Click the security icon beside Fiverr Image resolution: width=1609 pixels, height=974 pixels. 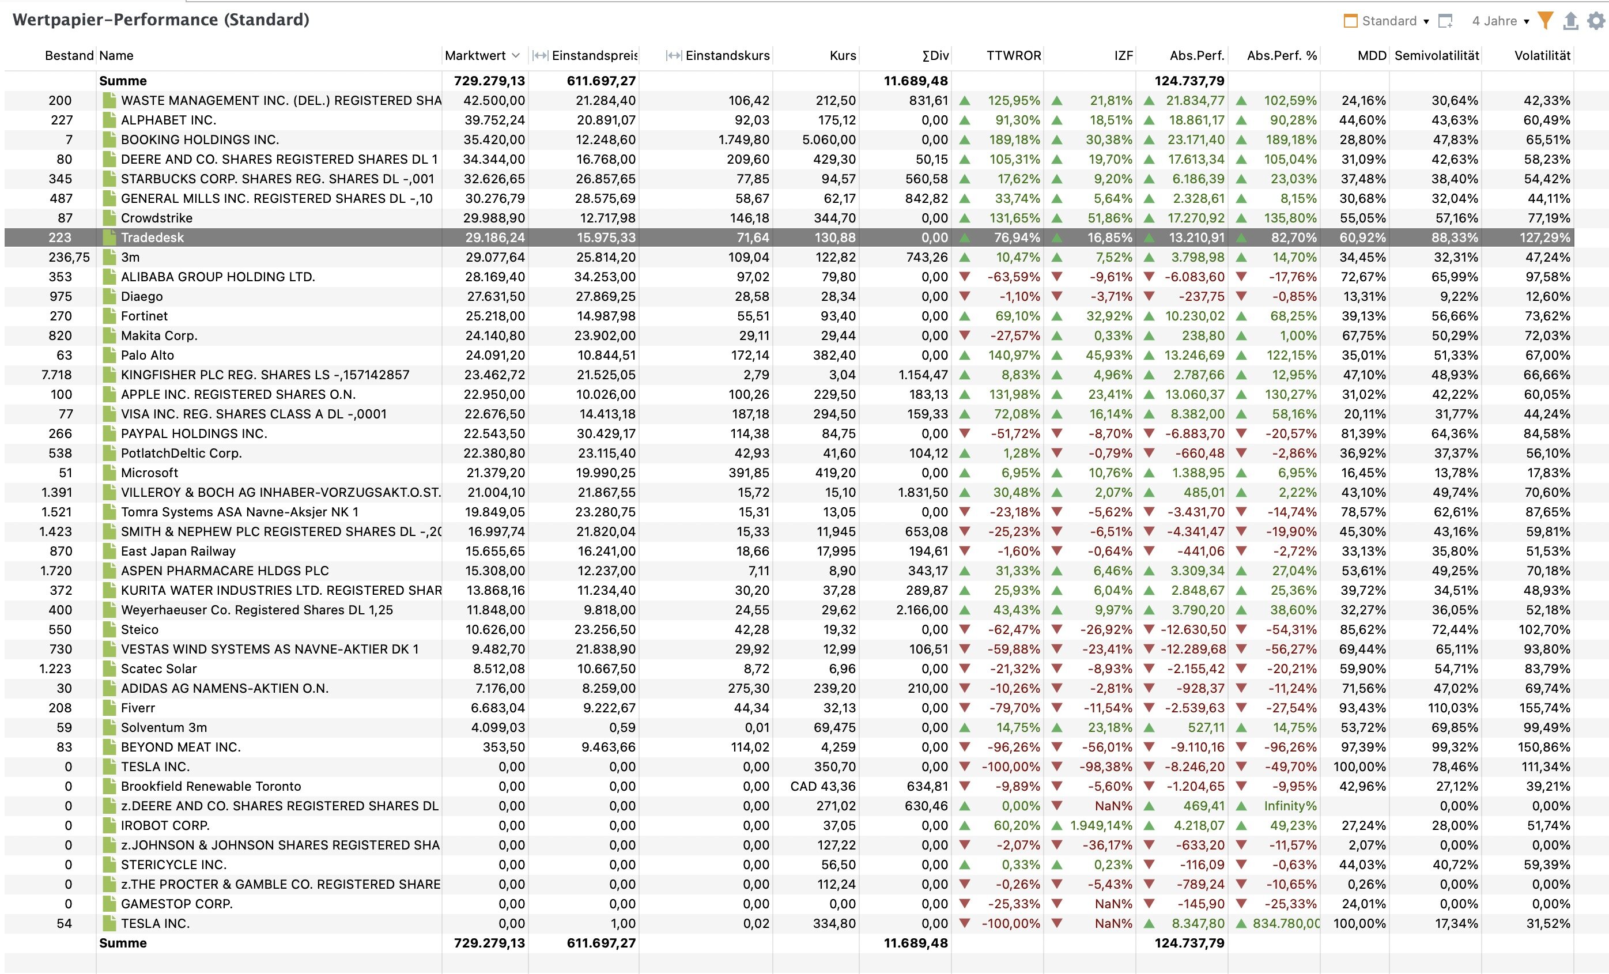pos(109,708)
